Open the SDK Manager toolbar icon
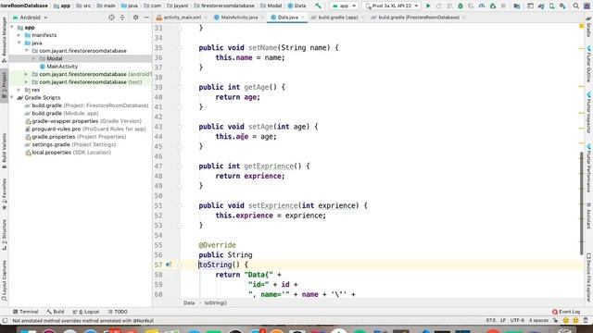The width and height of the screenshot is (593, 333). pos(562,6)
